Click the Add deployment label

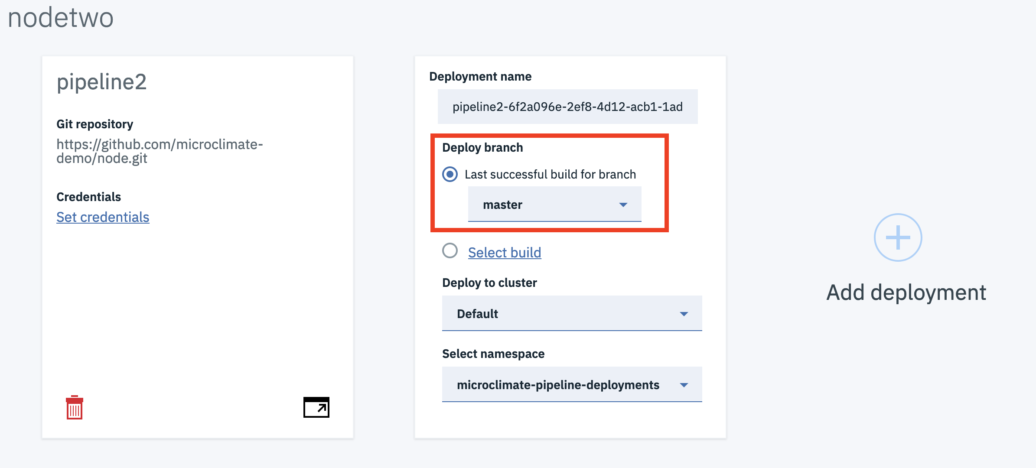[x=906, y=292]
